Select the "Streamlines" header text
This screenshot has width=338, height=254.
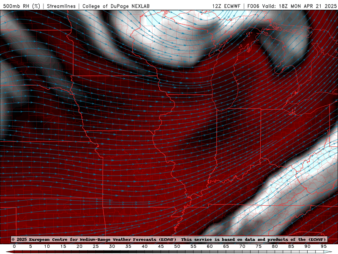(x=61, y=6)
